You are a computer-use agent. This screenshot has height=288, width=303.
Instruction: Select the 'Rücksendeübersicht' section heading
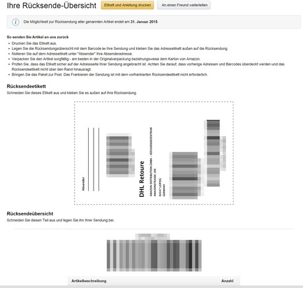click(30, 214)
